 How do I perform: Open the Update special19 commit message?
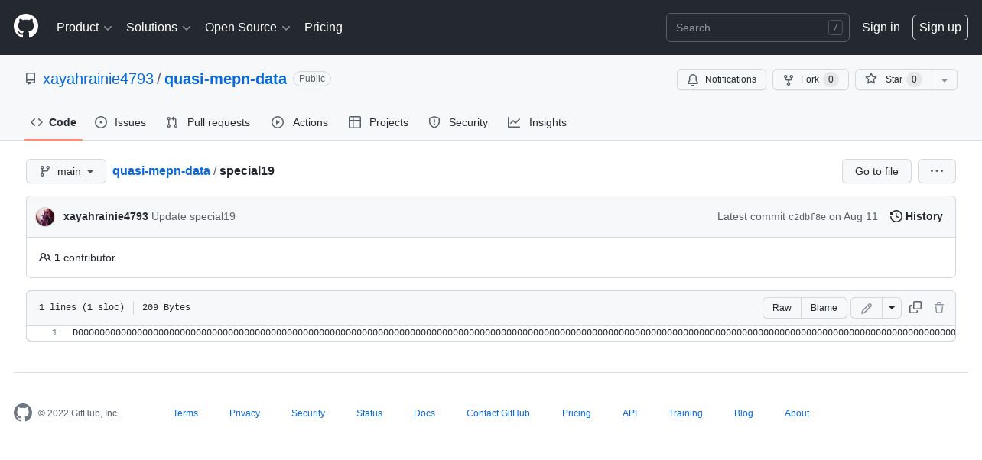point(193,216)
